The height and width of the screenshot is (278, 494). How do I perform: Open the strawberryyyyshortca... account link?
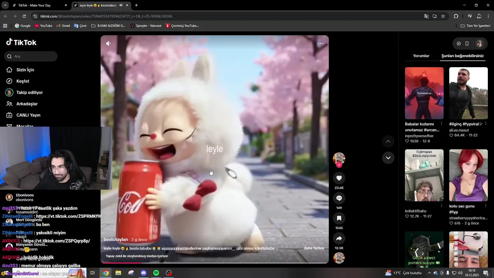468,218
